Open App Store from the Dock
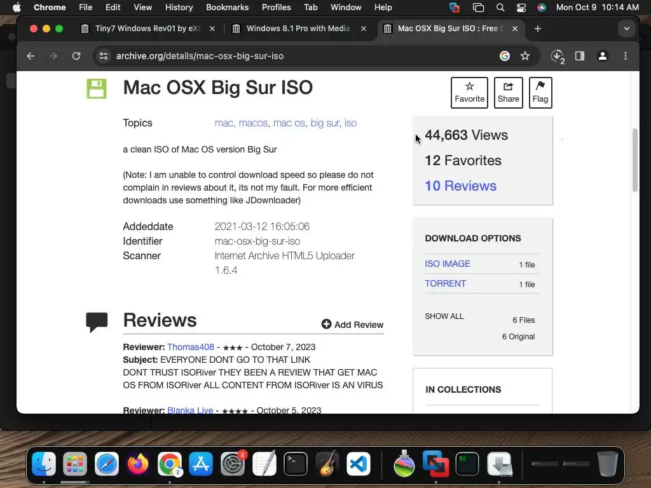 coord(201,463)
